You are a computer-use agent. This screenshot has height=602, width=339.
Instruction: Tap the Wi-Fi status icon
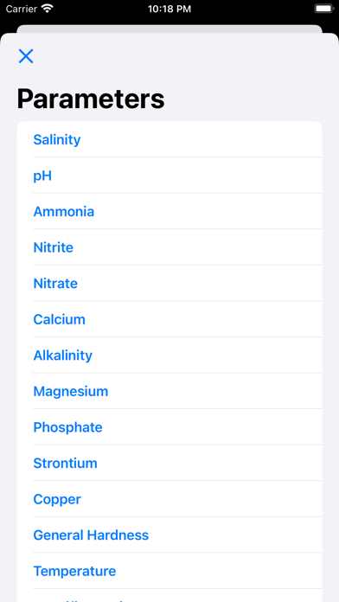coord(48,9)
